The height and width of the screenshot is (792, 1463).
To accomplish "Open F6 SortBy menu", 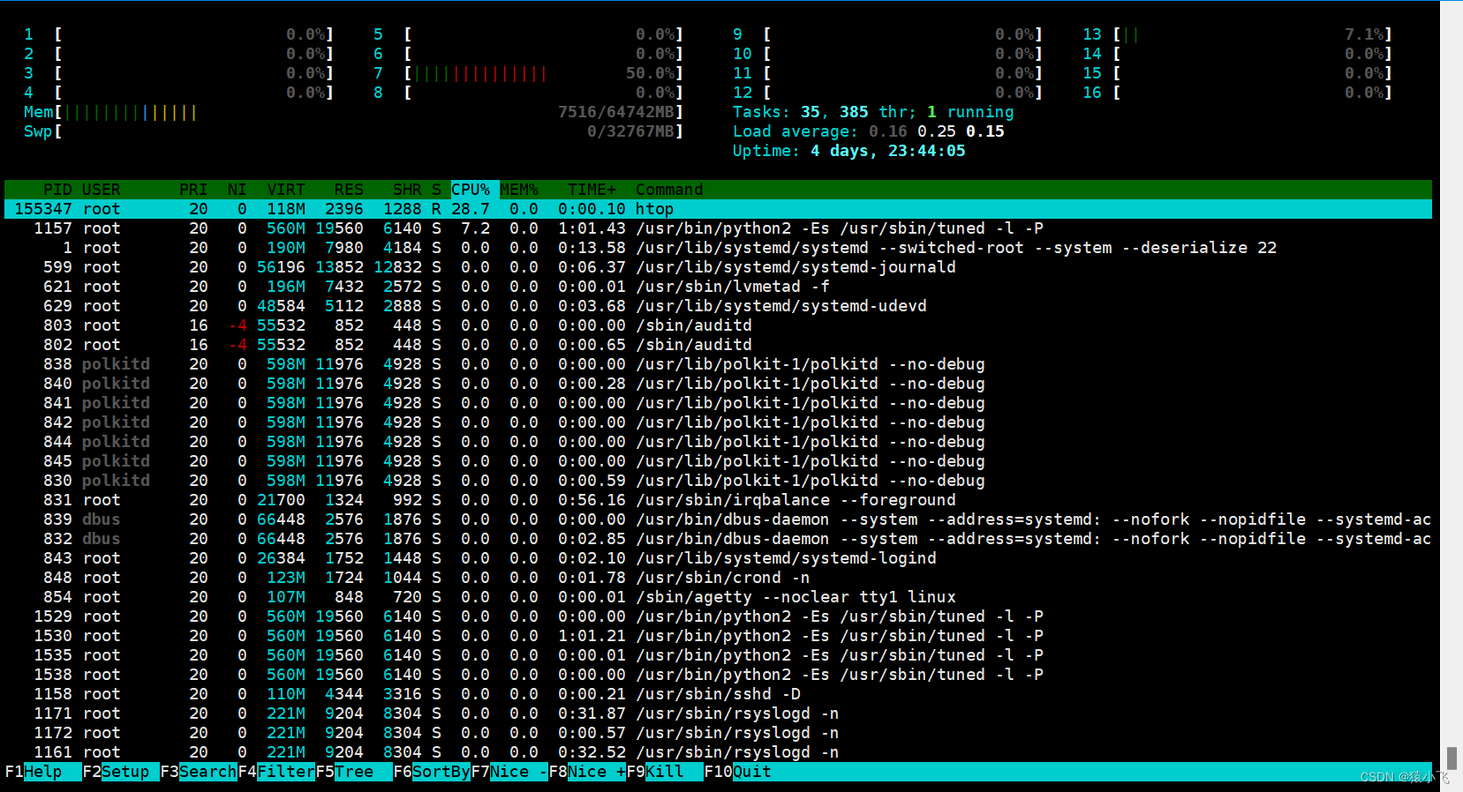I will click(432, 772).
